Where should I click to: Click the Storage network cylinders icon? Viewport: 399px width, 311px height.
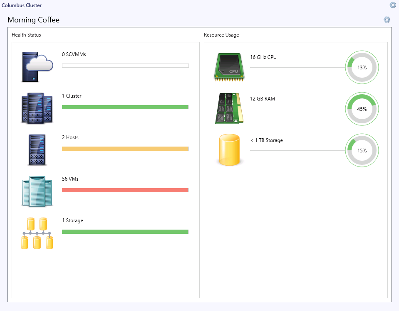pyautogui.click(x=37, y=233)
